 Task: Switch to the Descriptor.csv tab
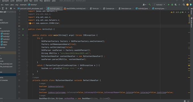tap(126, 8)
